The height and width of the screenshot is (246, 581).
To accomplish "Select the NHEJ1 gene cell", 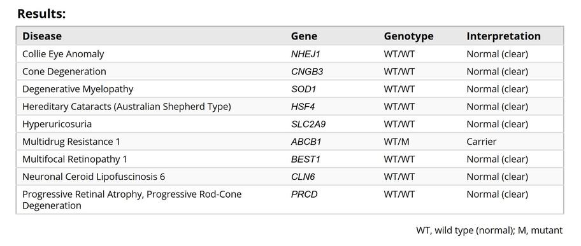I will [305, 54].
